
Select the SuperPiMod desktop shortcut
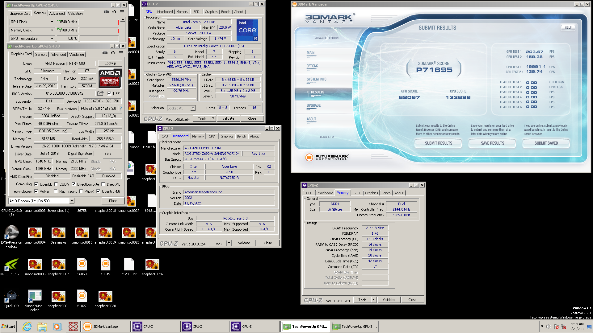(x=35, y=301)
